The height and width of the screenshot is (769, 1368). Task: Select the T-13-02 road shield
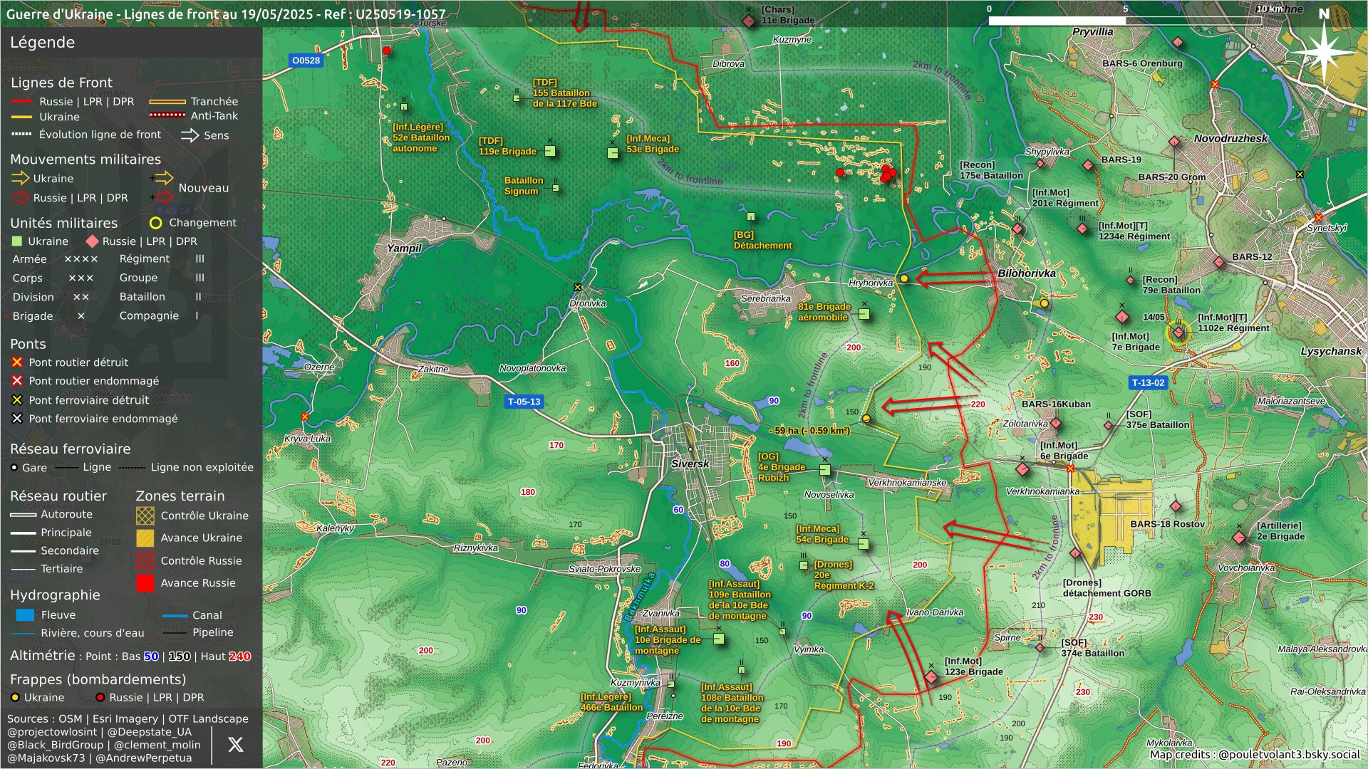point(1148,382)
